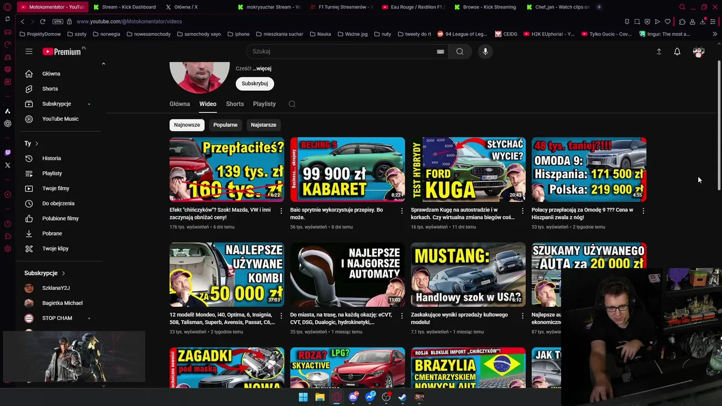
Task: Play the 99 900 zł Kabaret thumbnail
Action: click(x=347, y=169)
